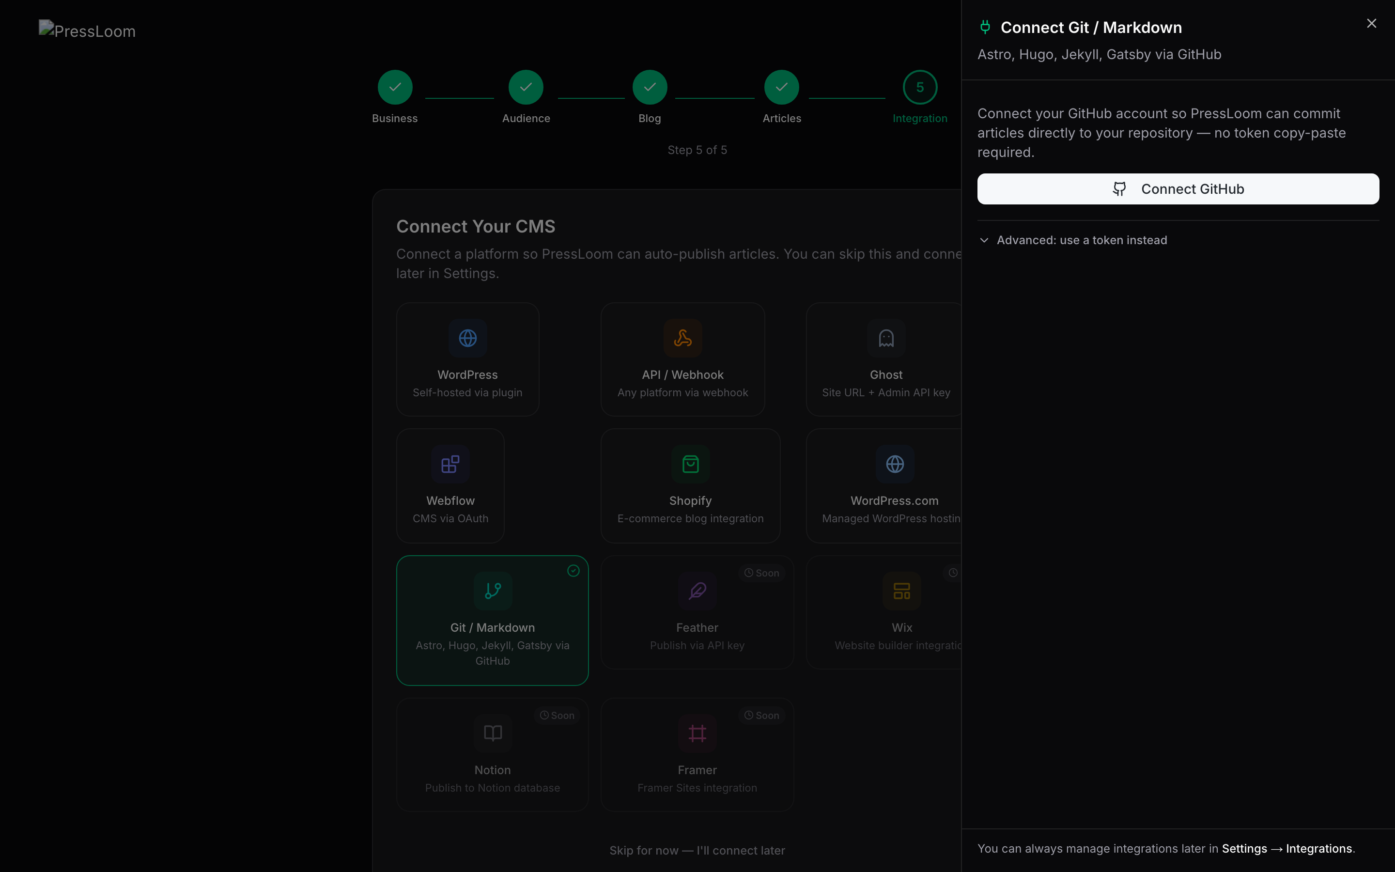
Task: Click the Framer card title
Action: (x=697, y=770)
